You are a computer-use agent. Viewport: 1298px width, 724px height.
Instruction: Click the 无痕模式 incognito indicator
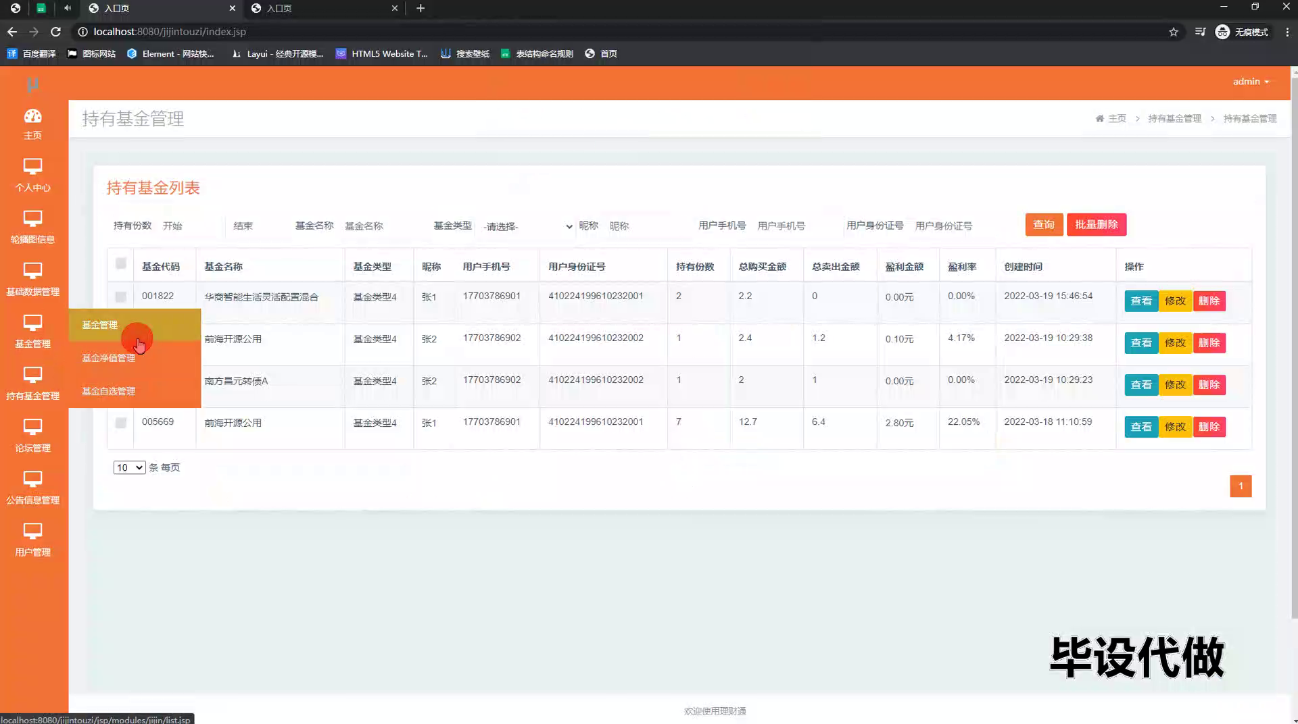click(x=1242, y=32)
